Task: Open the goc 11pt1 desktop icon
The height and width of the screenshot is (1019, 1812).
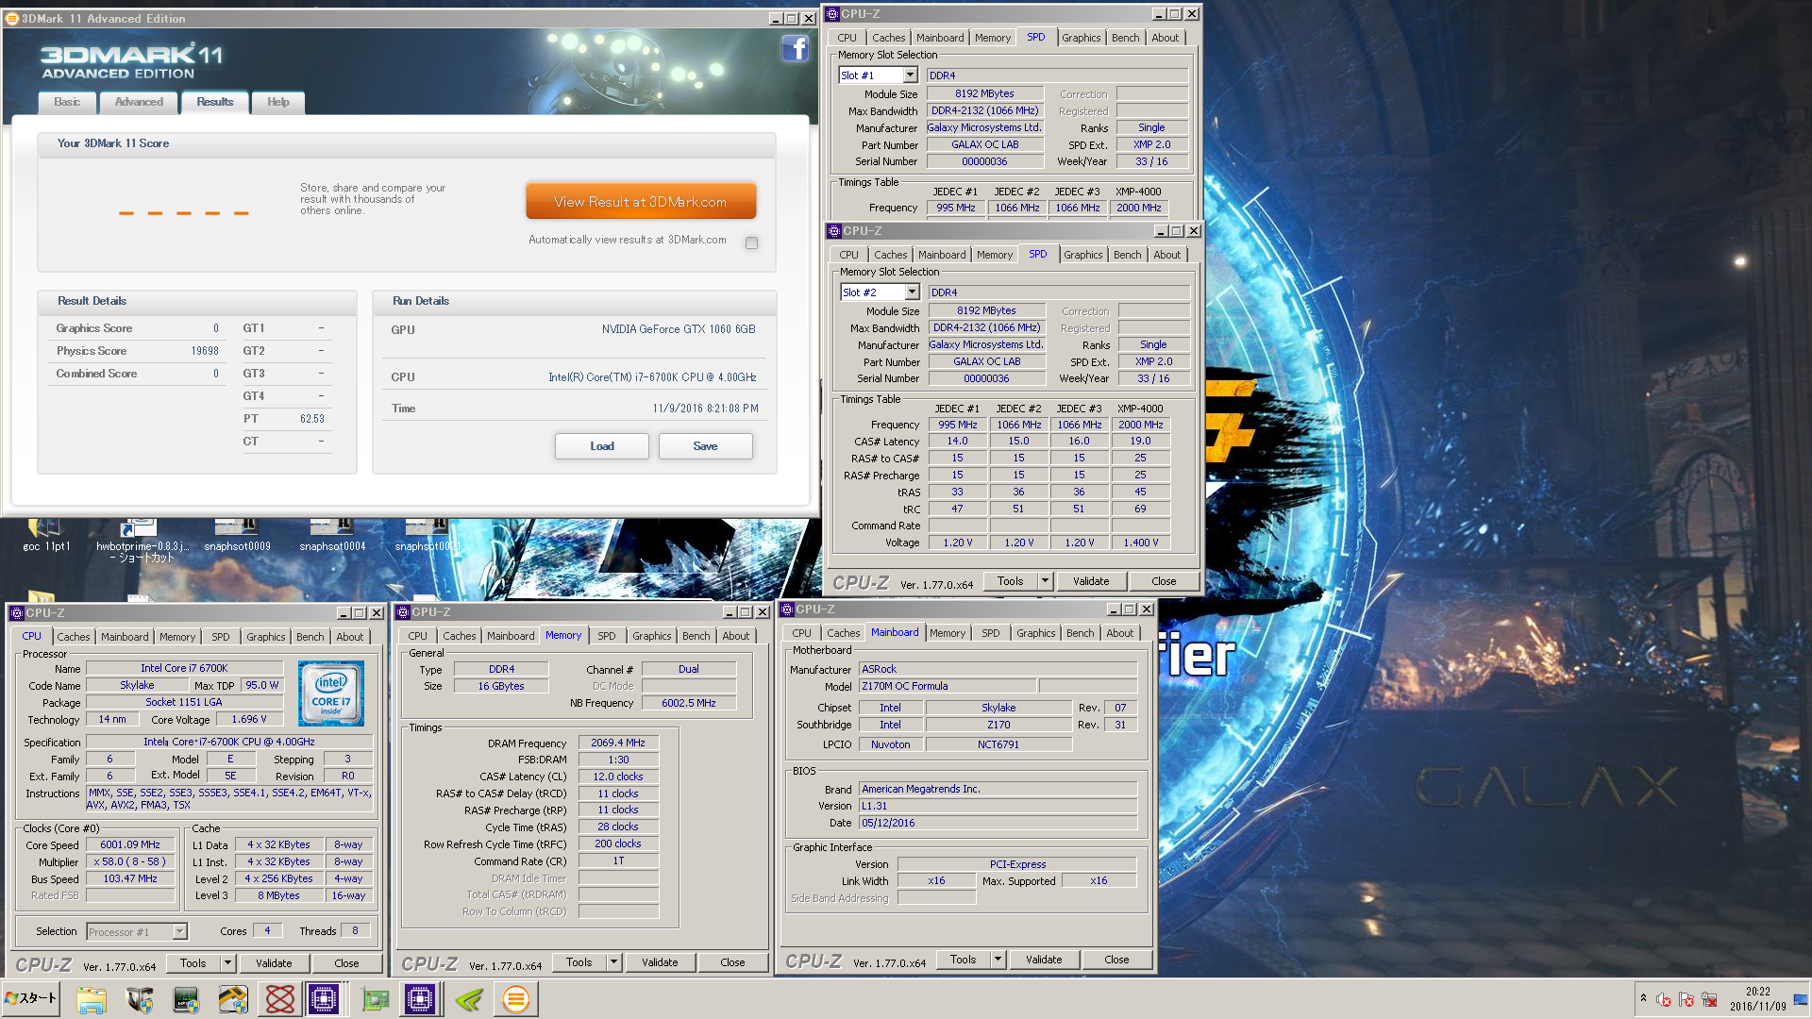Action: point(46,536)
